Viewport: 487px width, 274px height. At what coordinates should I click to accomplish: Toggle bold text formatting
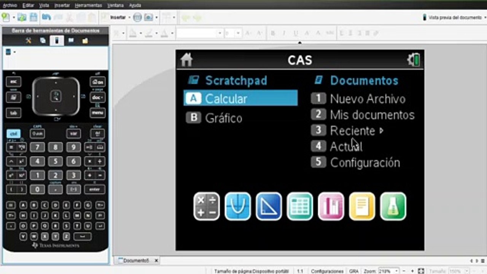pos(273,33)
